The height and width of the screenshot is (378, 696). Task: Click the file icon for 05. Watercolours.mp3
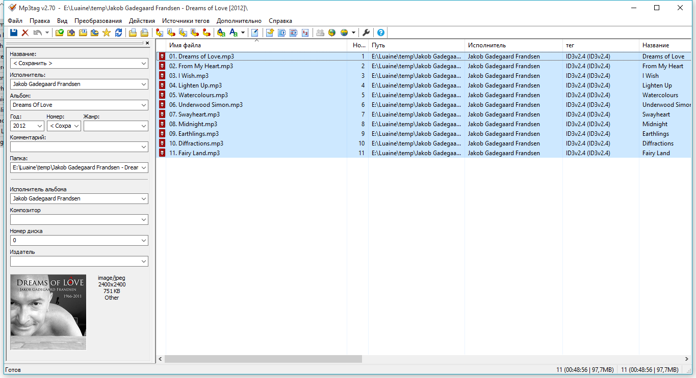[162, 95]
